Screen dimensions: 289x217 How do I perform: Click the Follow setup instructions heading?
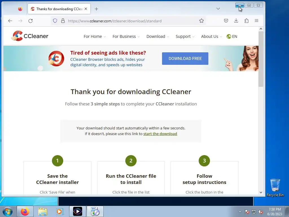[204, 179]
